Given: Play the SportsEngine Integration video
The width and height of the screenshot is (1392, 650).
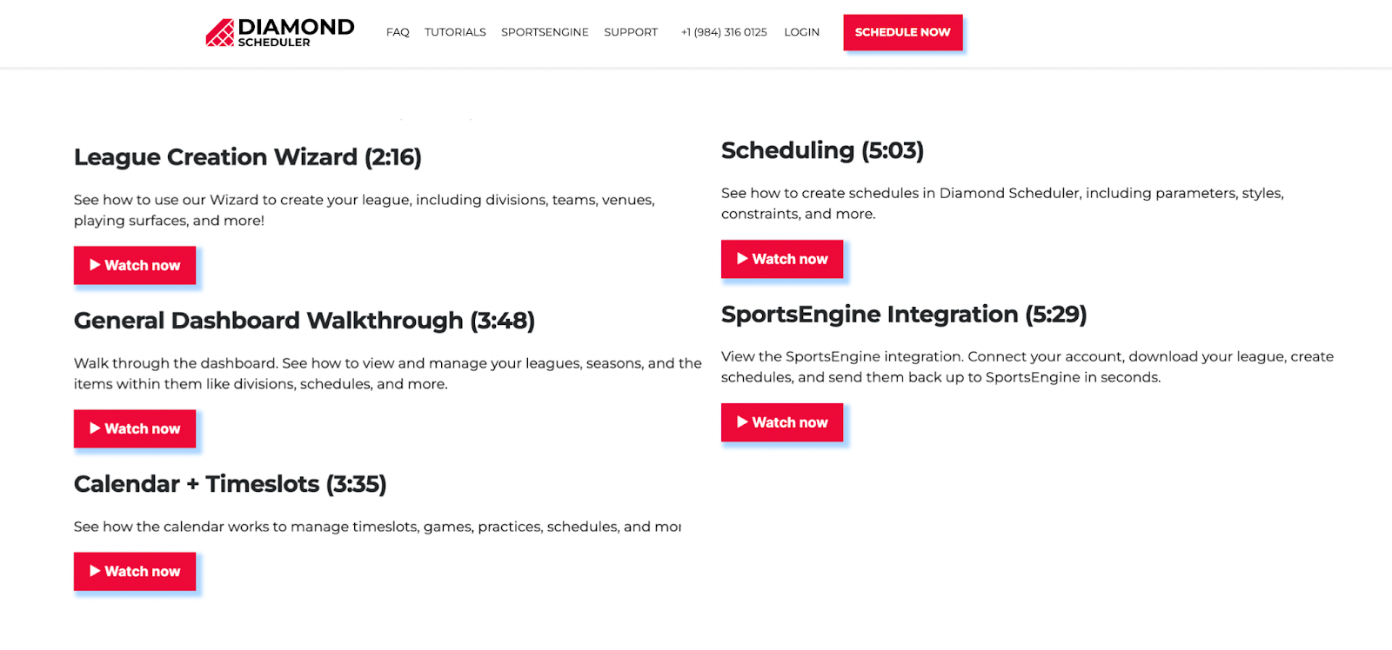Looking at the screenshot, I should [782, 422].
